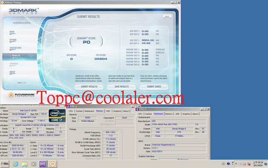
Task: Click the system clock showing 09:24
Action: click(x=258, y=164)
